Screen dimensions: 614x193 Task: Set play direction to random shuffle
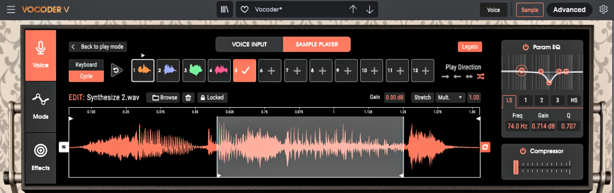coord(481,77)
